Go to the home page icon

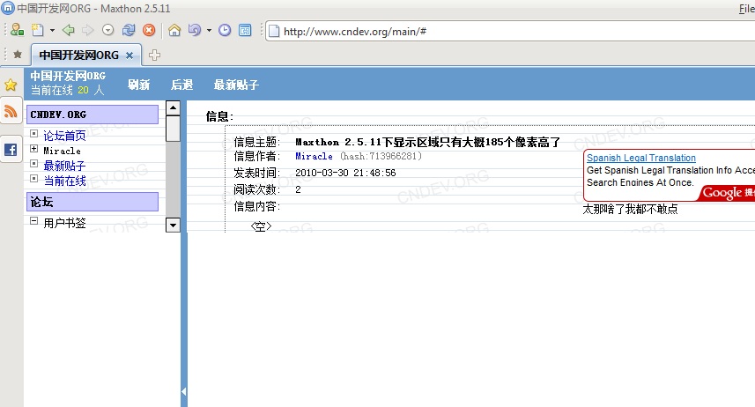pyautogui.click(x=174, y=30)
